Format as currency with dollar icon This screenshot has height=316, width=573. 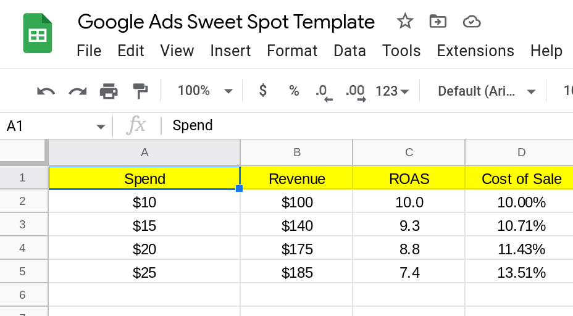click(263, 90)
